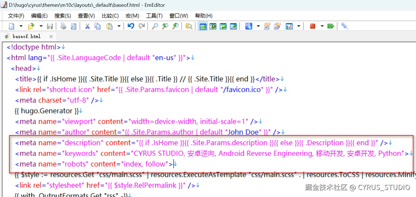Click the Customize checkmark window icon
416x197 pixels.
[289, 26]
